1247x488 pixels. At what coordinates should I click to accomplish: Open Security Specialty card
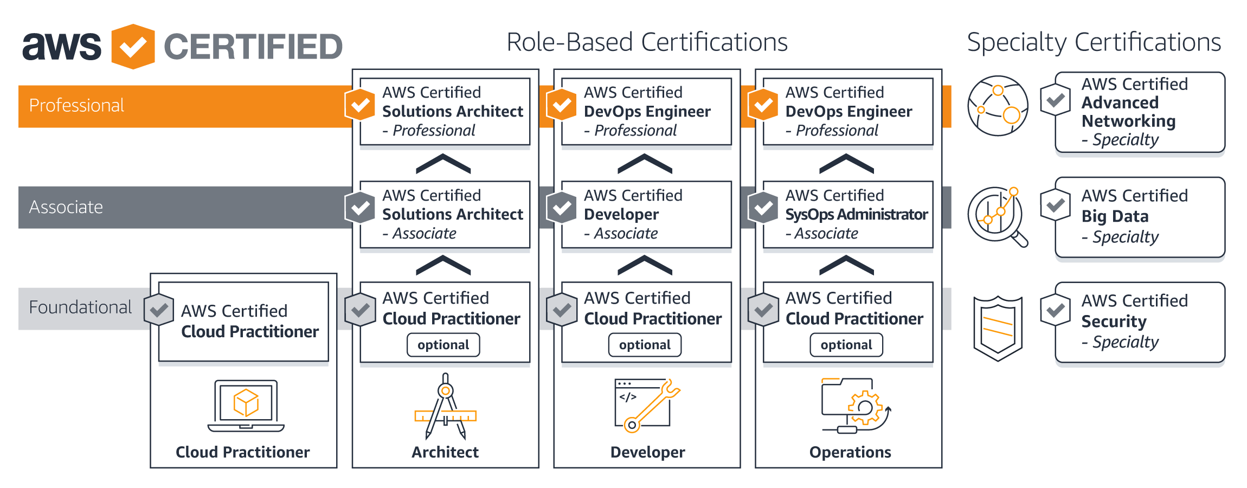[x=1140, y=322]
